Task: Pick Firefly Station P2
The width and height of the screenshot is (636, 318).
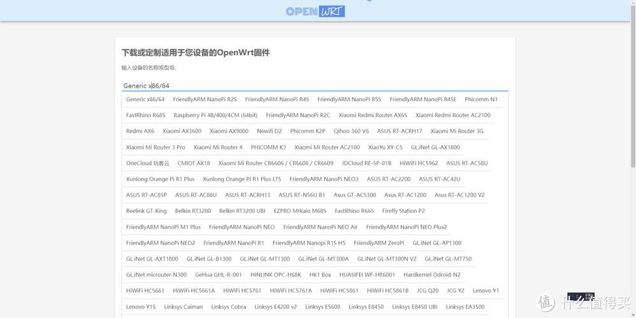Action: click(x=403, y=211)
